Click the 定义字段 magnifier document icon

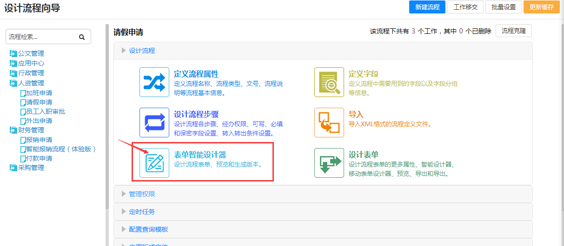(329, 82)
